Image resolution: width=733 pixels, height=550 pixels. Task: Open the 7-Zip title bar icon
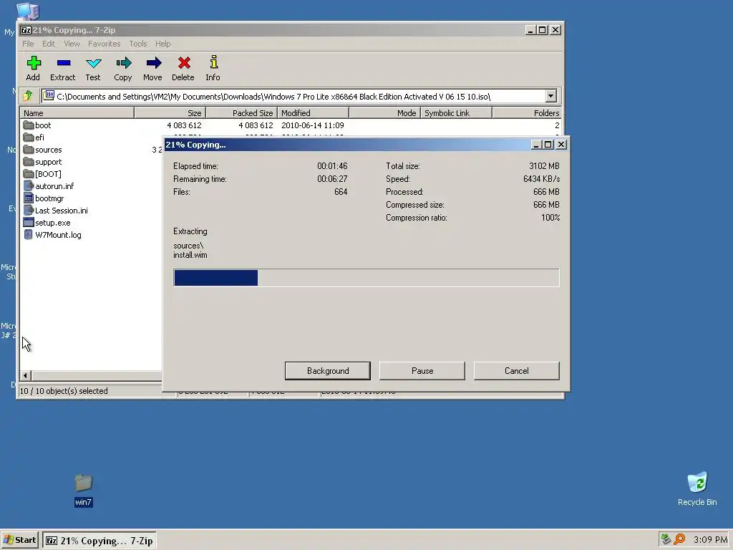[26, 30]
